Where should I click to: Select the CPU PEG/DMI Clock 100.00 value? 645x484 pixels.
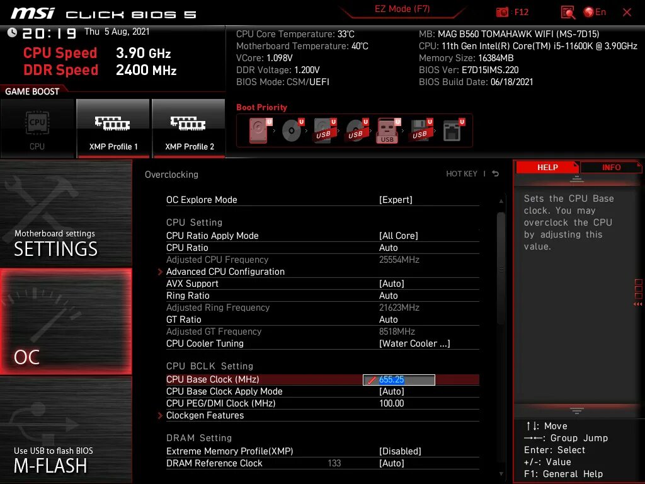(392, 403)
